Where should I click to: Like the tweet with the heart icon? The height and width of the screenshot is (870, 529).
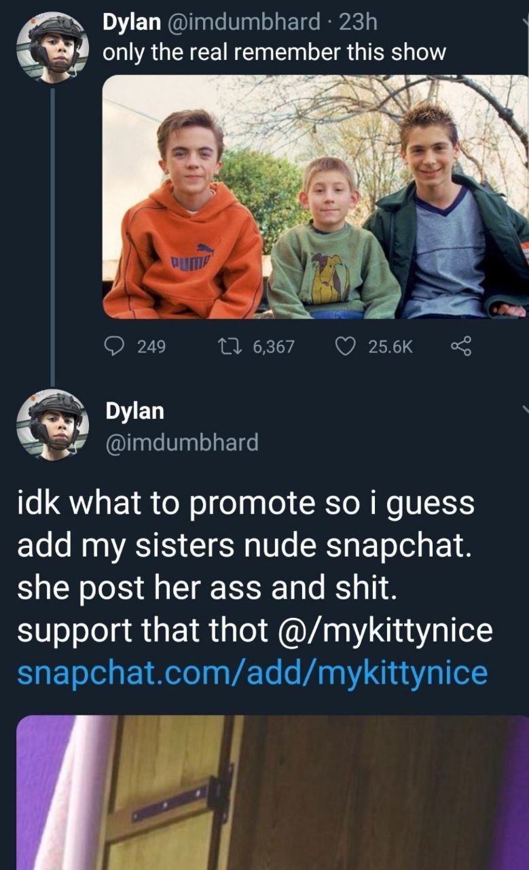tap(347, 347)
